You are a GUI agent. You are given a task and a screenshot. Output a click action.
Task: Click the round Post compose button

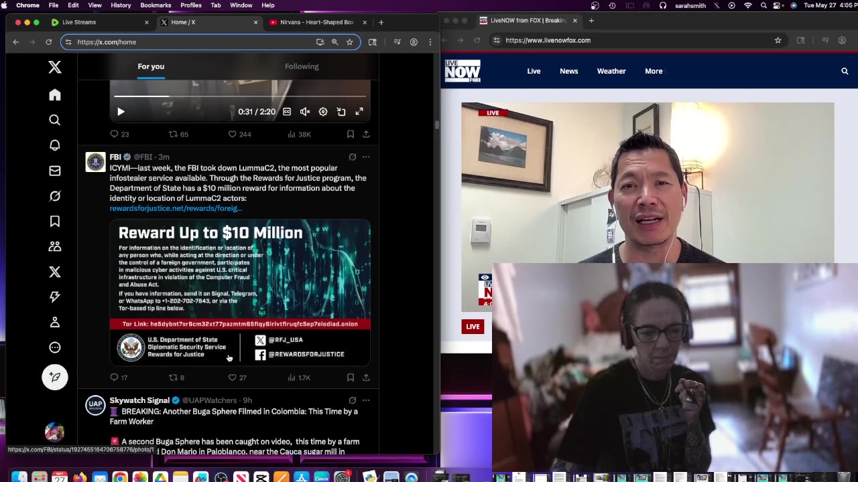(x=55, y=377)
